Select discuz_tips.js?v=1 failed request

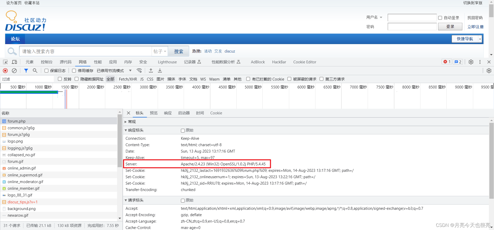(x=59, y=202)
